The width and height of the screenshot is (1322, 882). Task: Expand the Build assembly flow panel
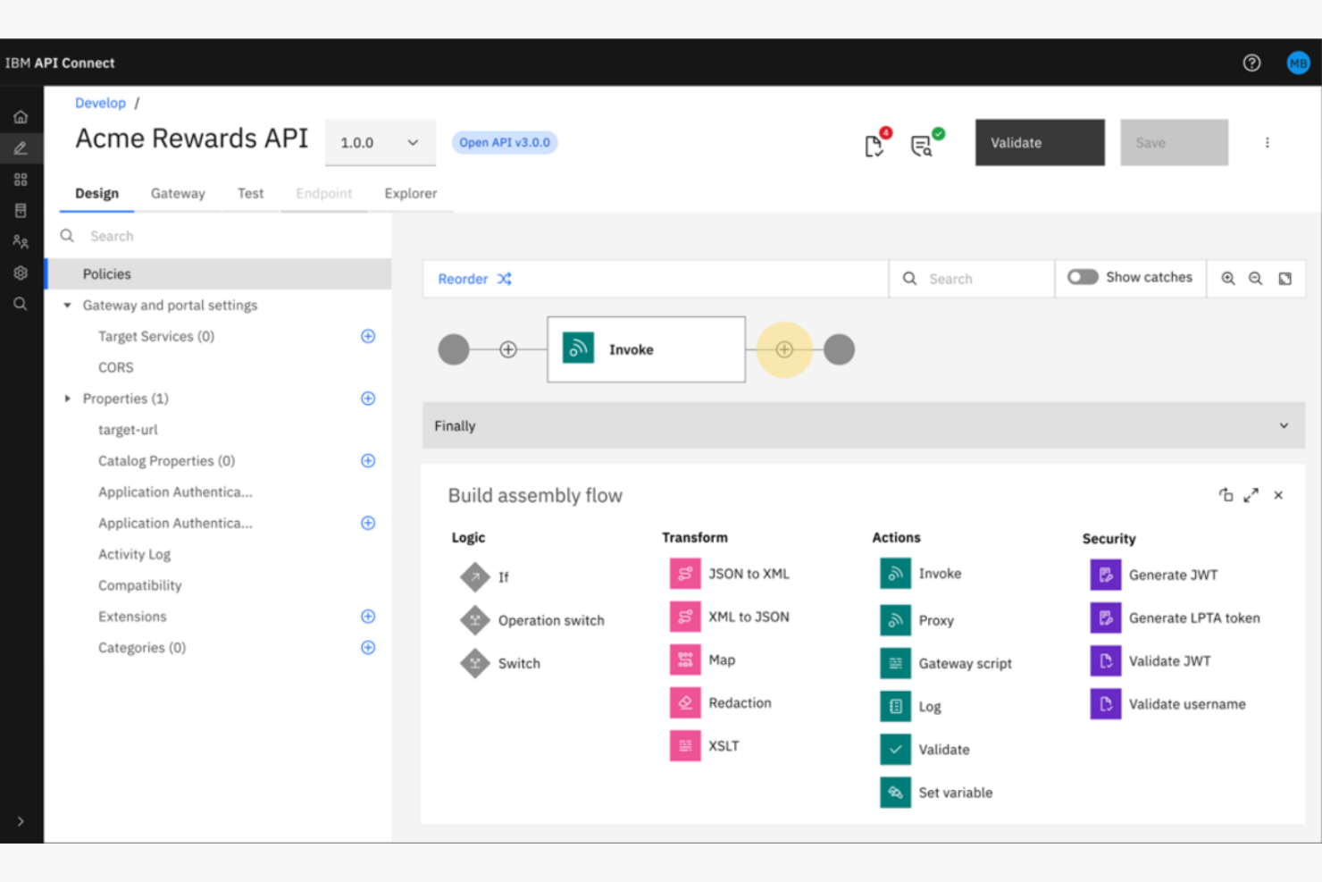[1251, 495]
